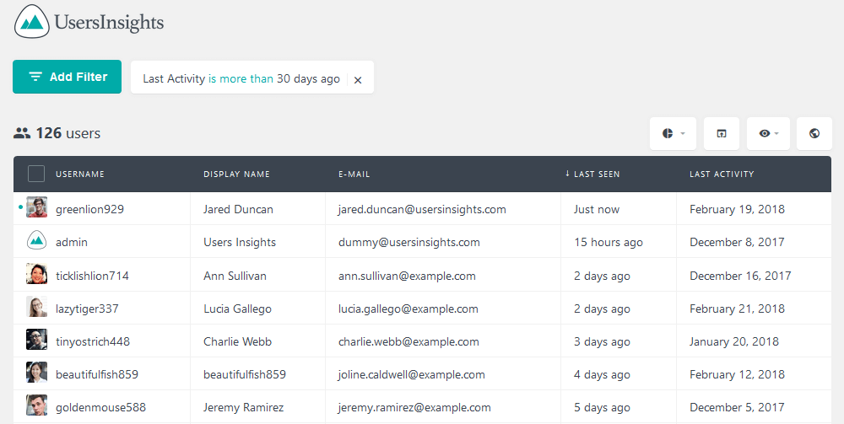Tick the select all users checkbox

point(36,174)
